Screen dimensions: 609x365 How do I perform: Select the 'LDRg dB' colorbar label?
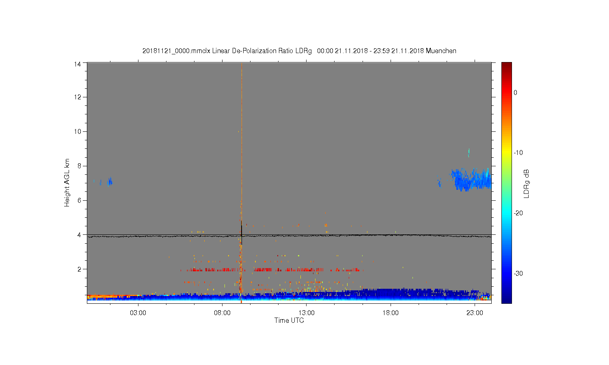(527, 183)
